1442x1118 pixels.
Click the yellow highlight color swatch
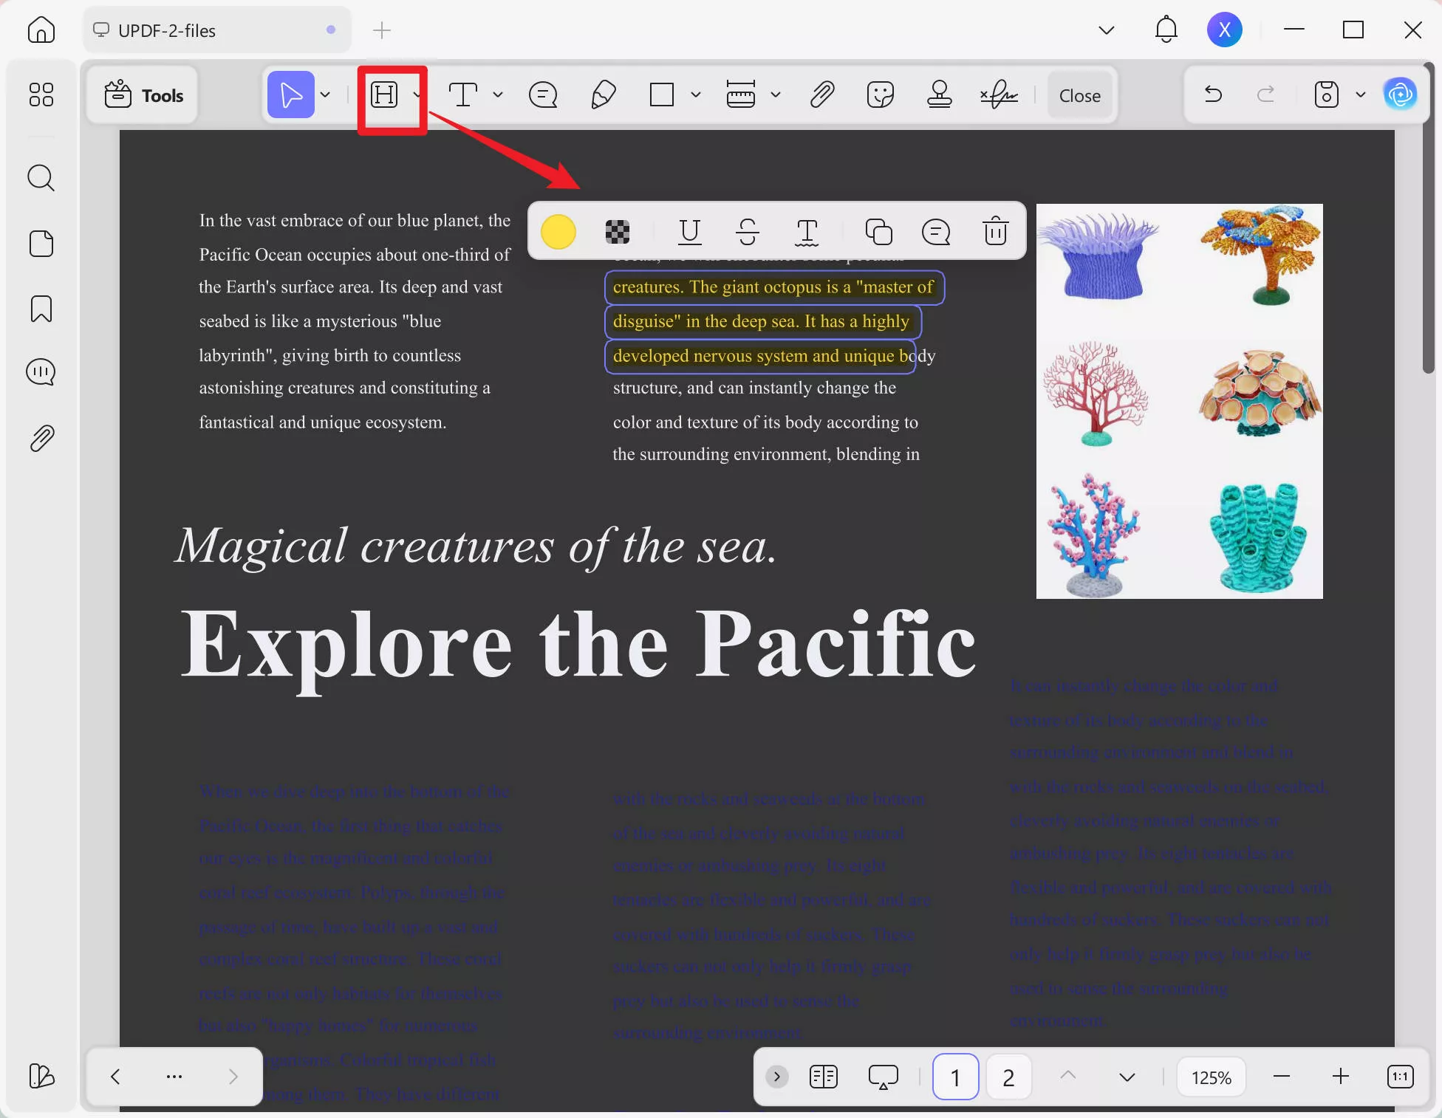point(558,232)
